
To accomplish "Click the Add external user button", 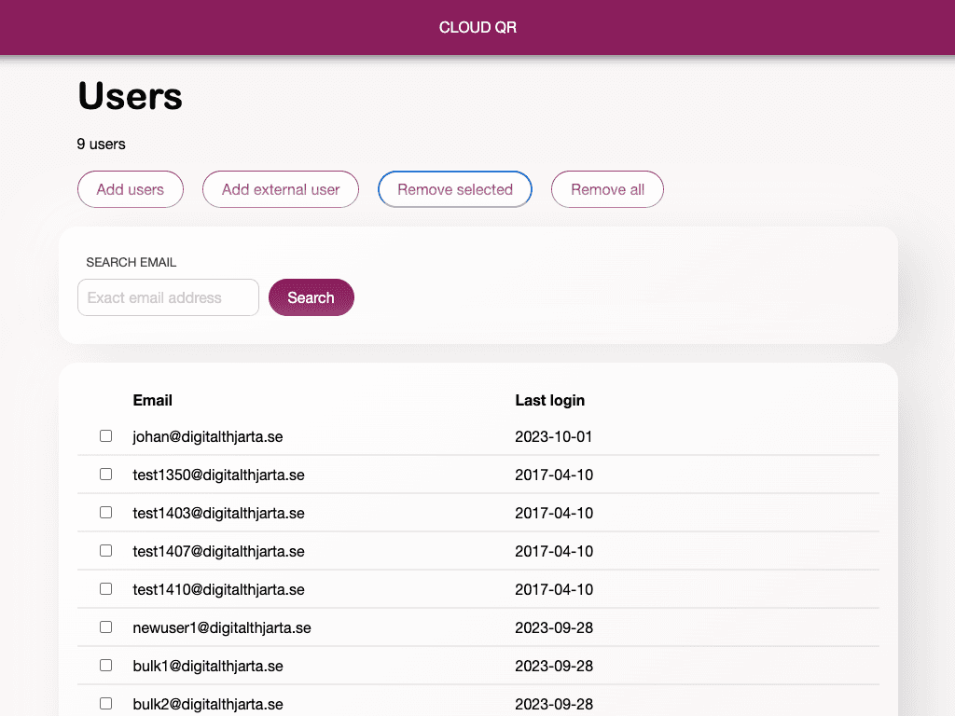I will (x=280, y=189).
